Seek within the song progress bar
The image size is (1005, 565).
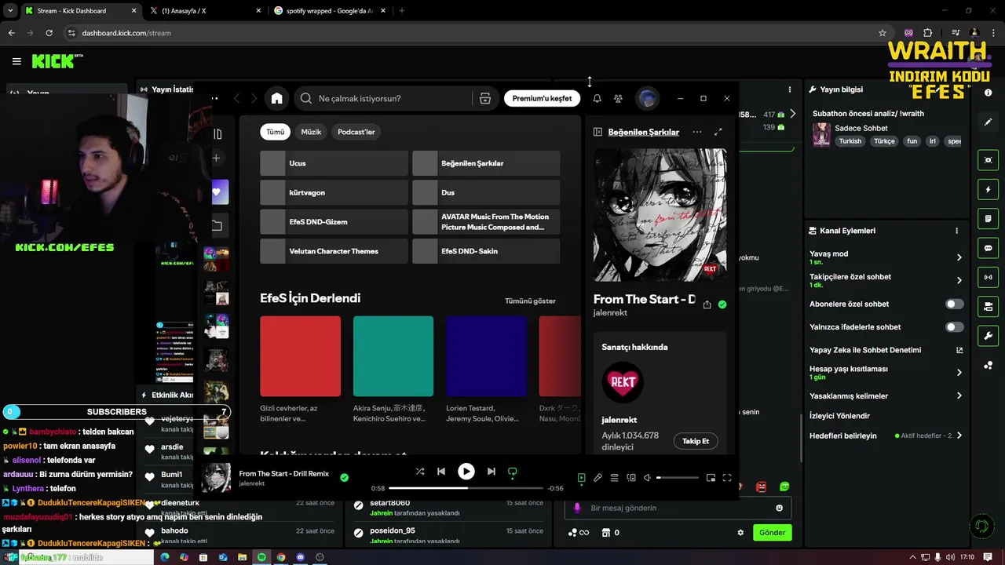pos(467,488)
